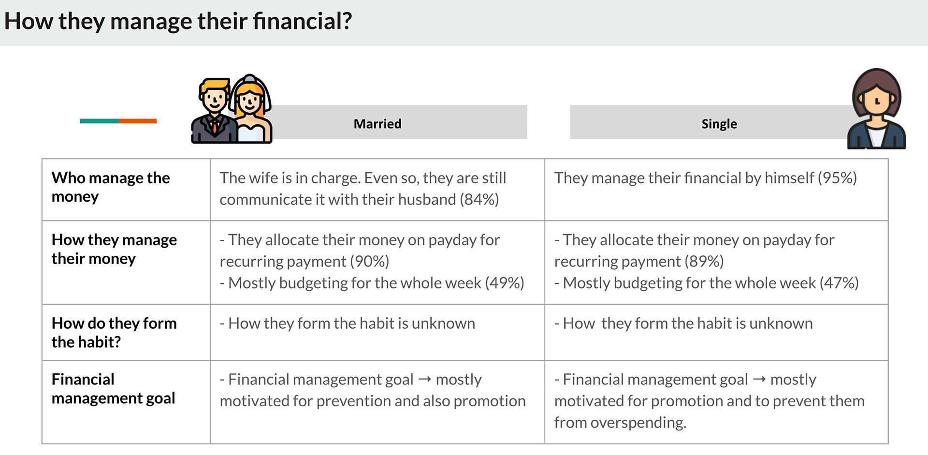Click the bride figure in couple icon
928x455 pixels.
(x=251, y=110)
